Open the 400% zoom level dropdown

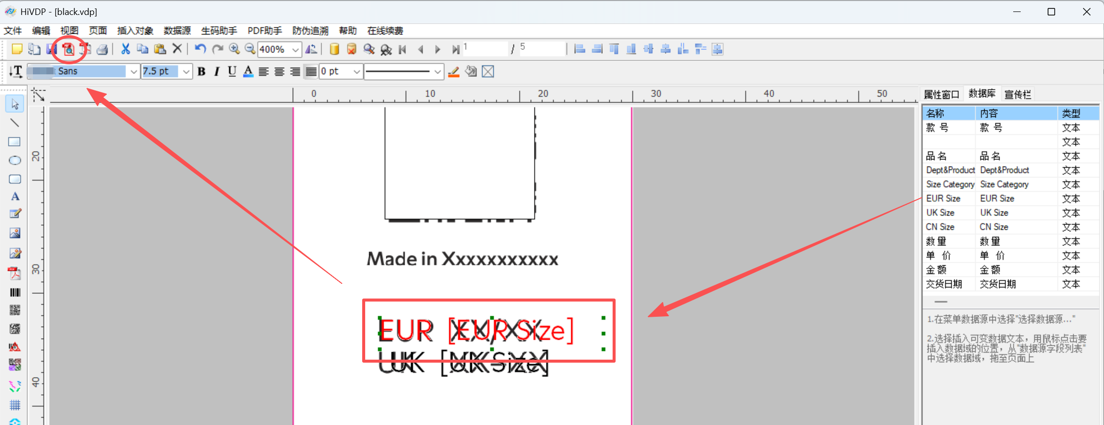click(295, 49)
